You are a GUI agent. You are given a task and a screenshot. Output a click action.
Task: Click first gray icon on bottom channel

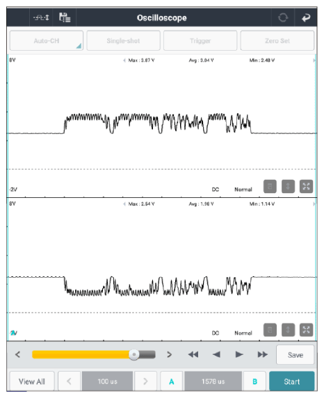(x=270, y=330)
